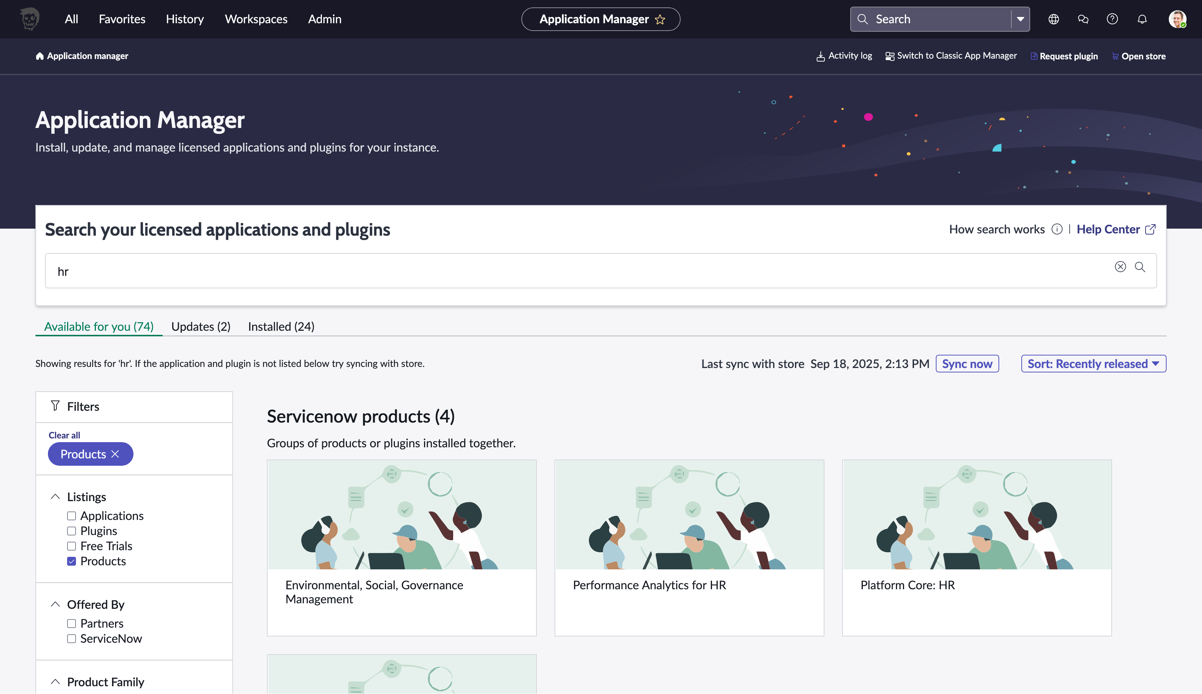Click the favorite star next to Application Manager
Viewport: 1202px width, 694px height.
(660, 20)
